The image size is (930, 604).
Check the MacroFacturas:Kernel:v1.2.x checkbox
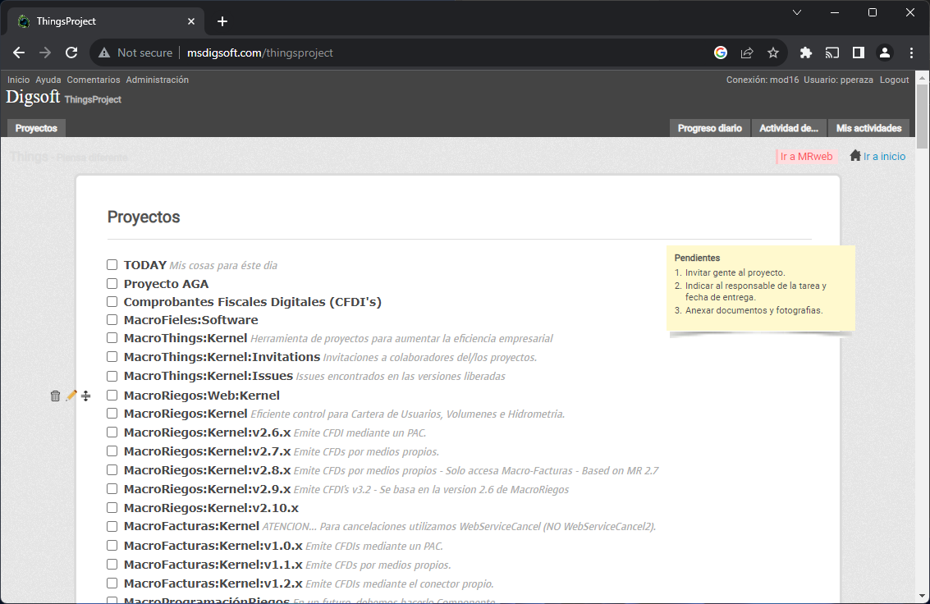pos(112,583)
